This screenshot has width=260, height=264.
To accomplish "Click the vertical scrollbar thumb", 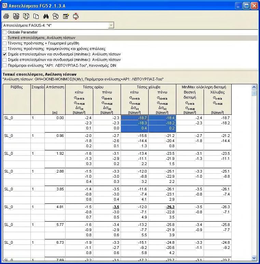I will [254, 93].
